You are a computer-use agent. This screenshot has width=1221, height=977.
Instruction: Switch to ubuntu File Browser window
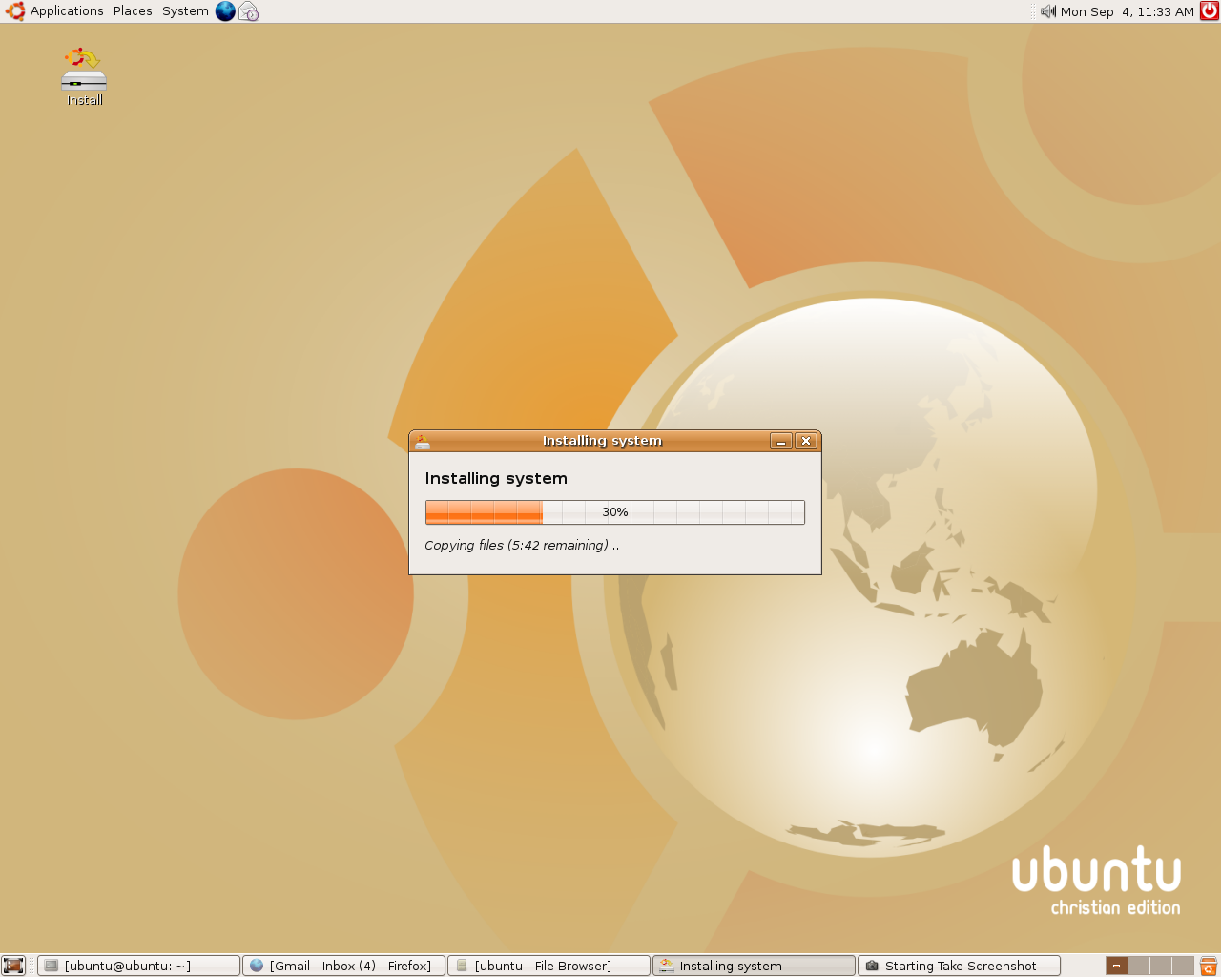pos(548,966)
